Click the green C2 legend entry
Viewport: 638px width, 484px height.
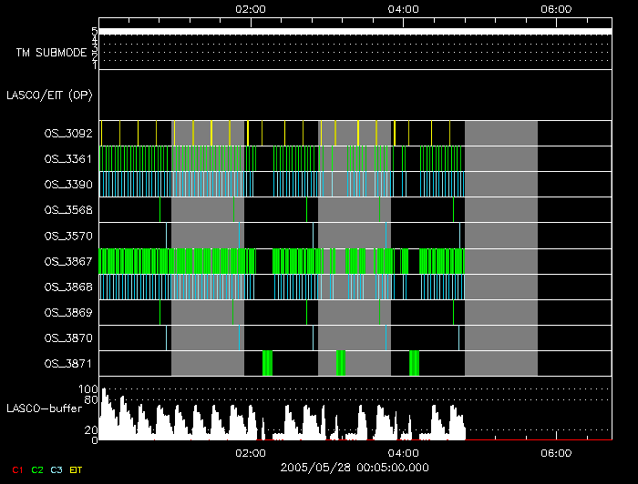37,470
